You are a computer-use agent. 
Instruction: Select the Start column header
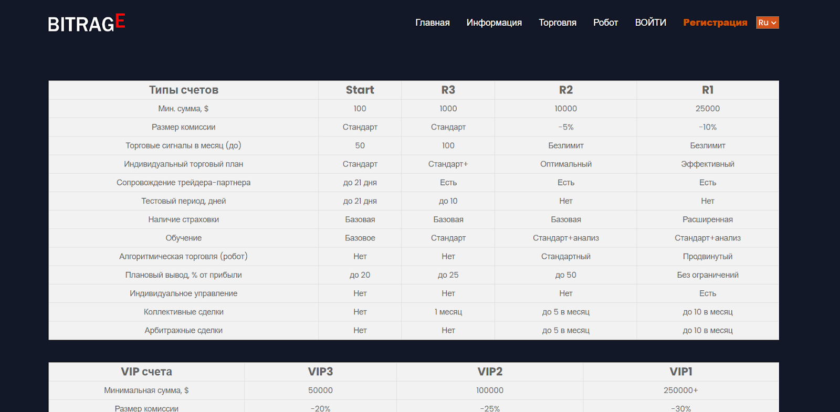pos(360,90)
